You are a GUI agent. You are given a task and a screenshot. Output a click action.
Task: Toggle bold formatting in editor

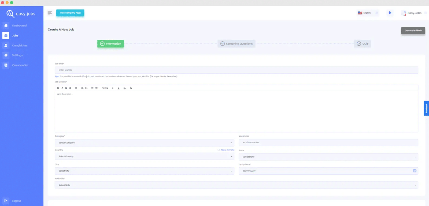click(58, 88)
